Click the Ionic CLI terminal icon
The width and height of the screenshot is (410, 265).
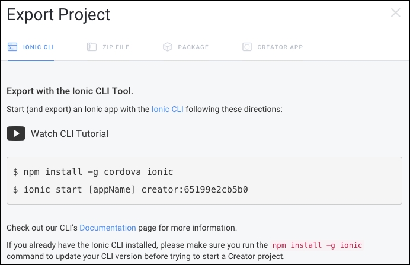point(12,47)
